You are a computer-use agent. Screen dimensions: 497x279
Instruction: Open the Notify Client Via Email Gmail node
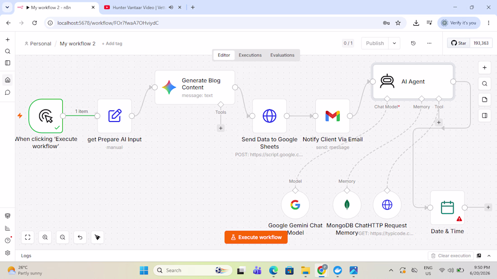333,116
